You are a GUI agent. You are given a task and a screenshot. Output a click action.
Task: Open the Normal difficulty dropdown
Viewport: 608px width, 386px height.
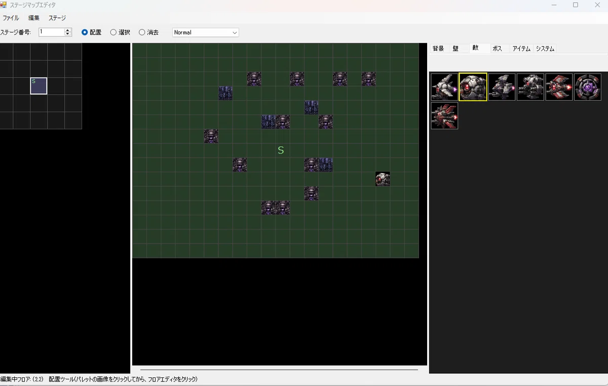coord(206,32)
